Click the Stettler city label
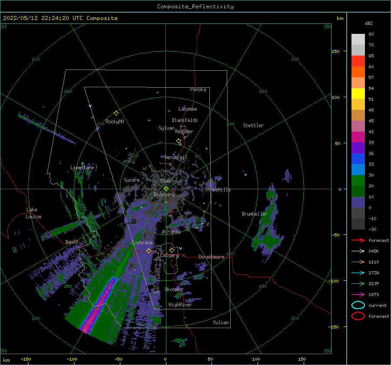Screen dimensions: 391x365 coord(253,125)
